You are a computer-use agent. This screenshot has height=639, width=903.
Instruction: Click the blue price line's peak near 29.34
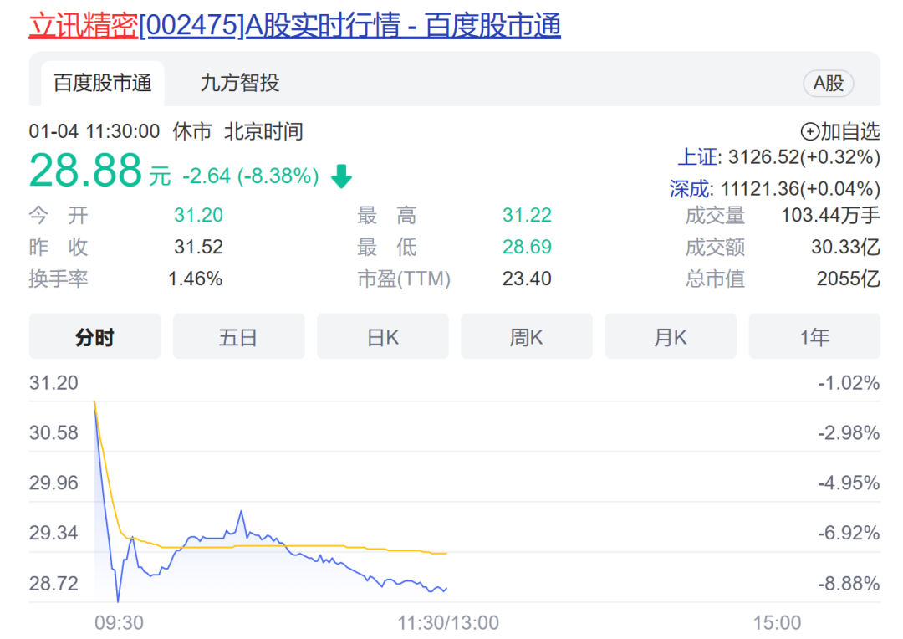242,512
